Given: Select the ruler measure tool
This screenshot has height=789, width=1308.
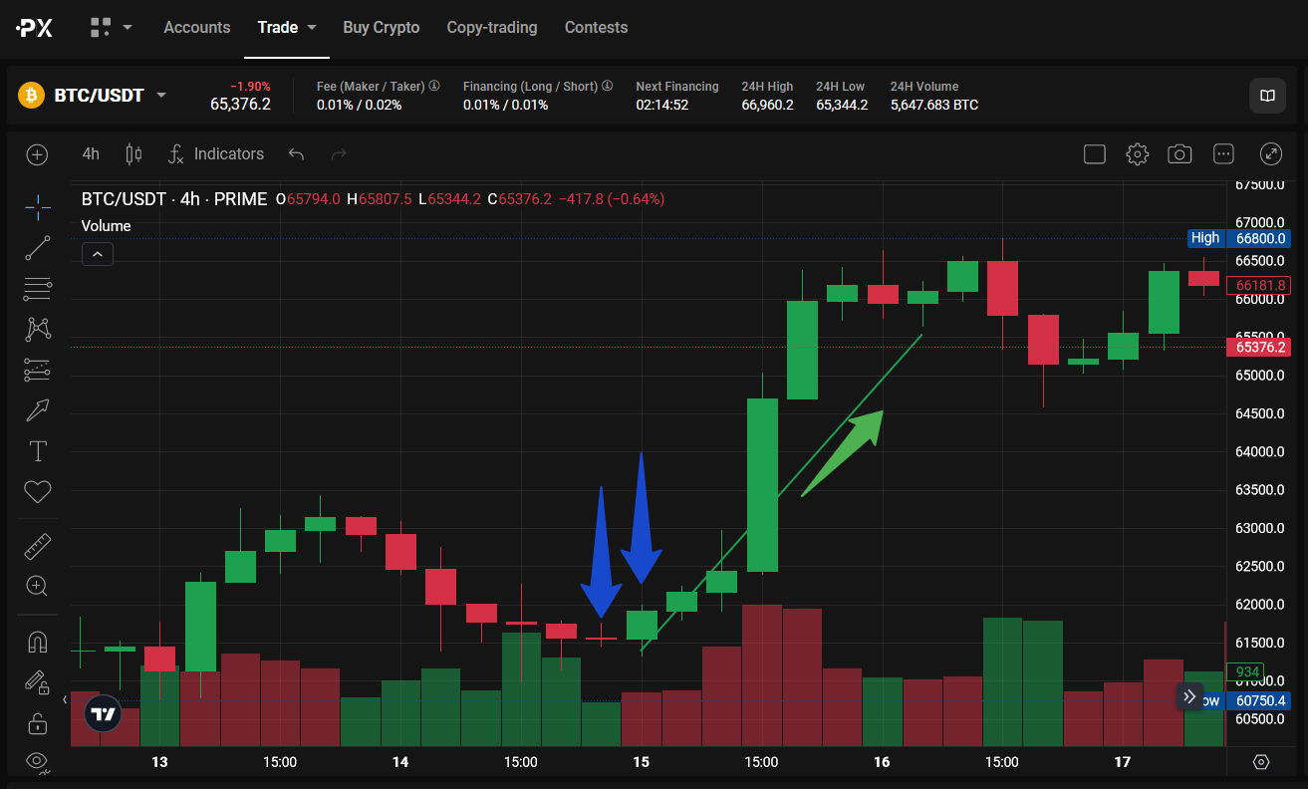Looking at the screenshot, I should (38, 546).
